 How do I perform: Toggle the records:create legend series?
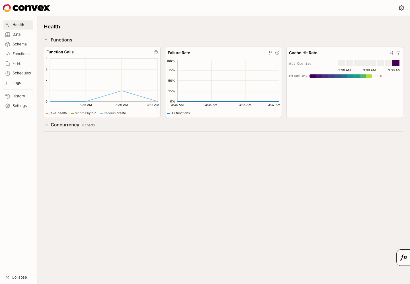(113, 113)
